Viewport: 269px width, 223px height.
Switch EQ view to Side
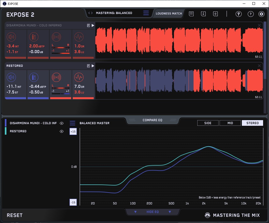pyautogui.click(x=208, y=123)
